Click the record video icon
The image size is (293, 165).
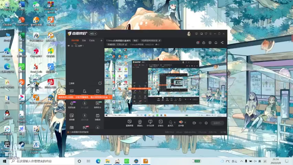pos(194,123)
